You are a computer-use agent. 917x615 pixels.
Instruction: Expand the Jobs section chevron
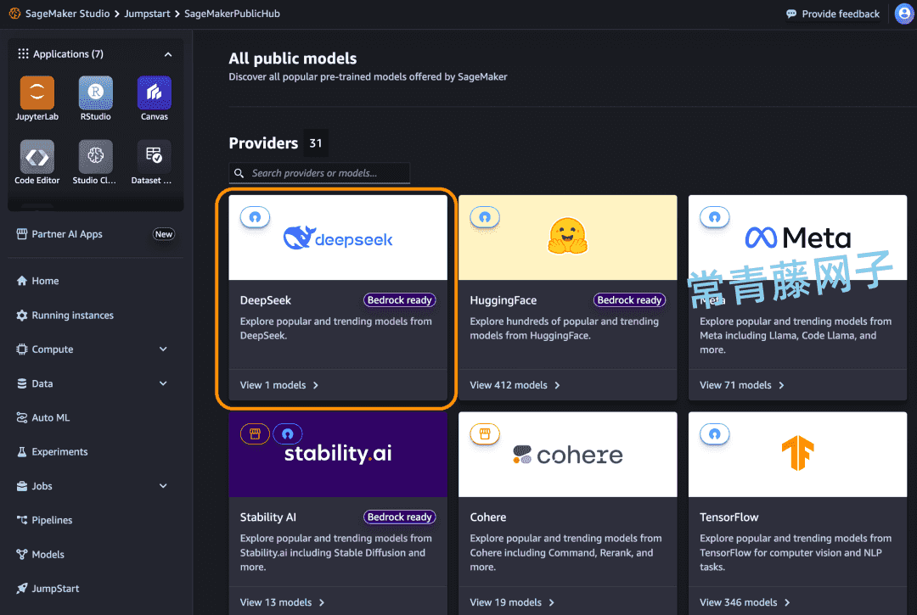[x=163, y=486]
